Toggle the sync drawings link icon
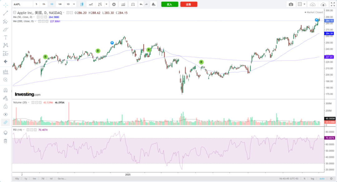The width and height of the screenshot is (337, 182). tap(6, 122)
